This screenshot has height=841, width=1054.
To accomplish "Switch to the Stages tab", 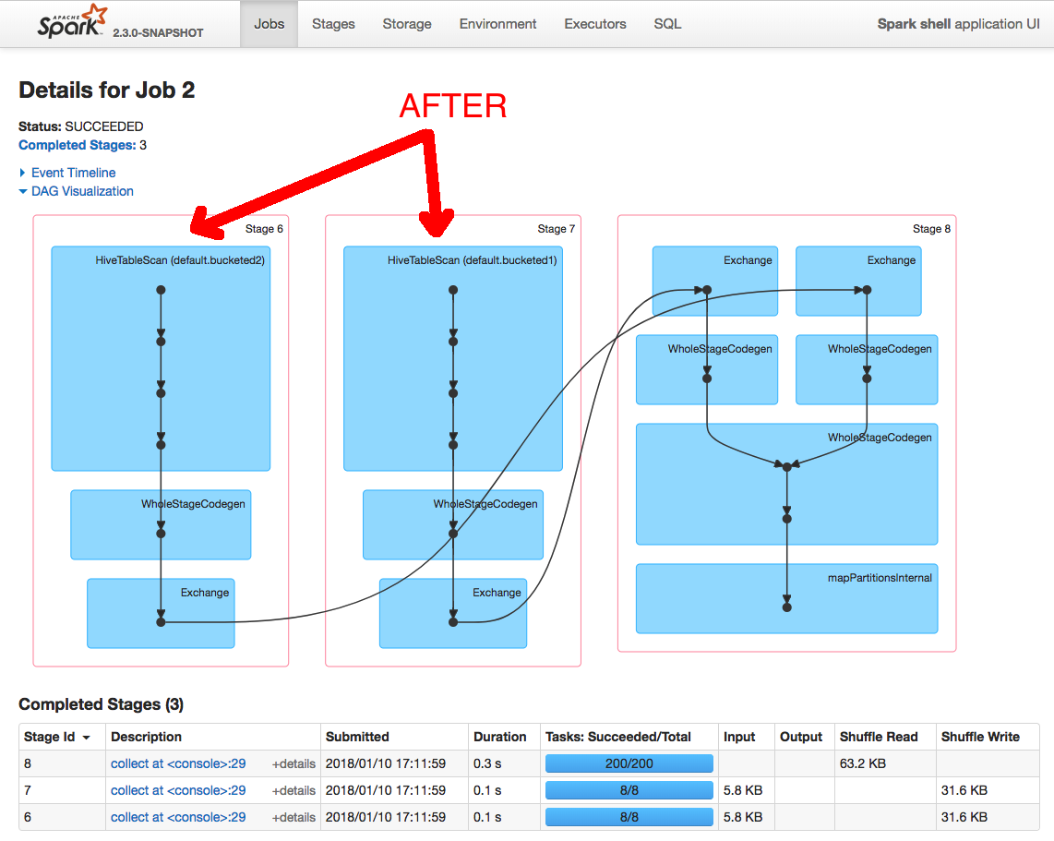I will [333, 23].
